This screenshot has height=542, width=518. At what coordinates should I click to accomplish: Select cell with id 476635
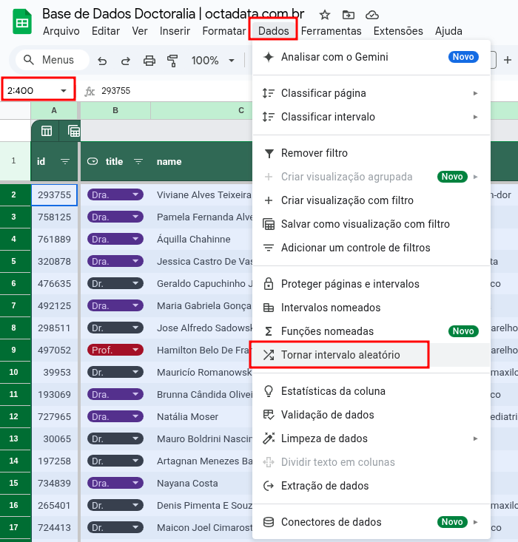[54, 284]
